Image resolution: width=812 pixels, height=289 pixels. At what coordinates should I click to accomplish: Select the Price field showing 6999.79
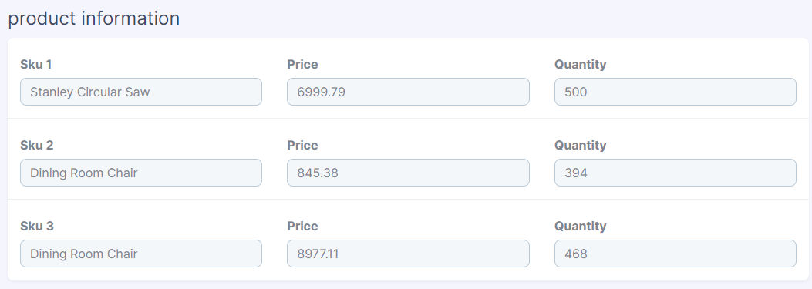pyautogui.click(x=408, y=92)
